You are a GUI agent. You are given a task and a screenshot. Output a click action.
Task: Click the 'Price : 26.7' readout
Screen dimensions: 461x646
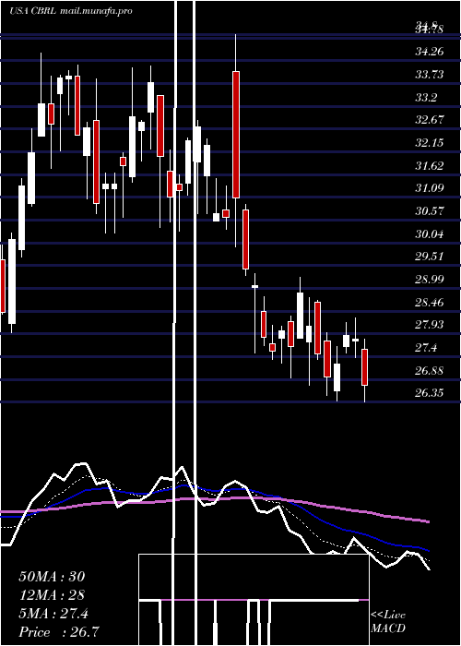[x=59, y=632]
